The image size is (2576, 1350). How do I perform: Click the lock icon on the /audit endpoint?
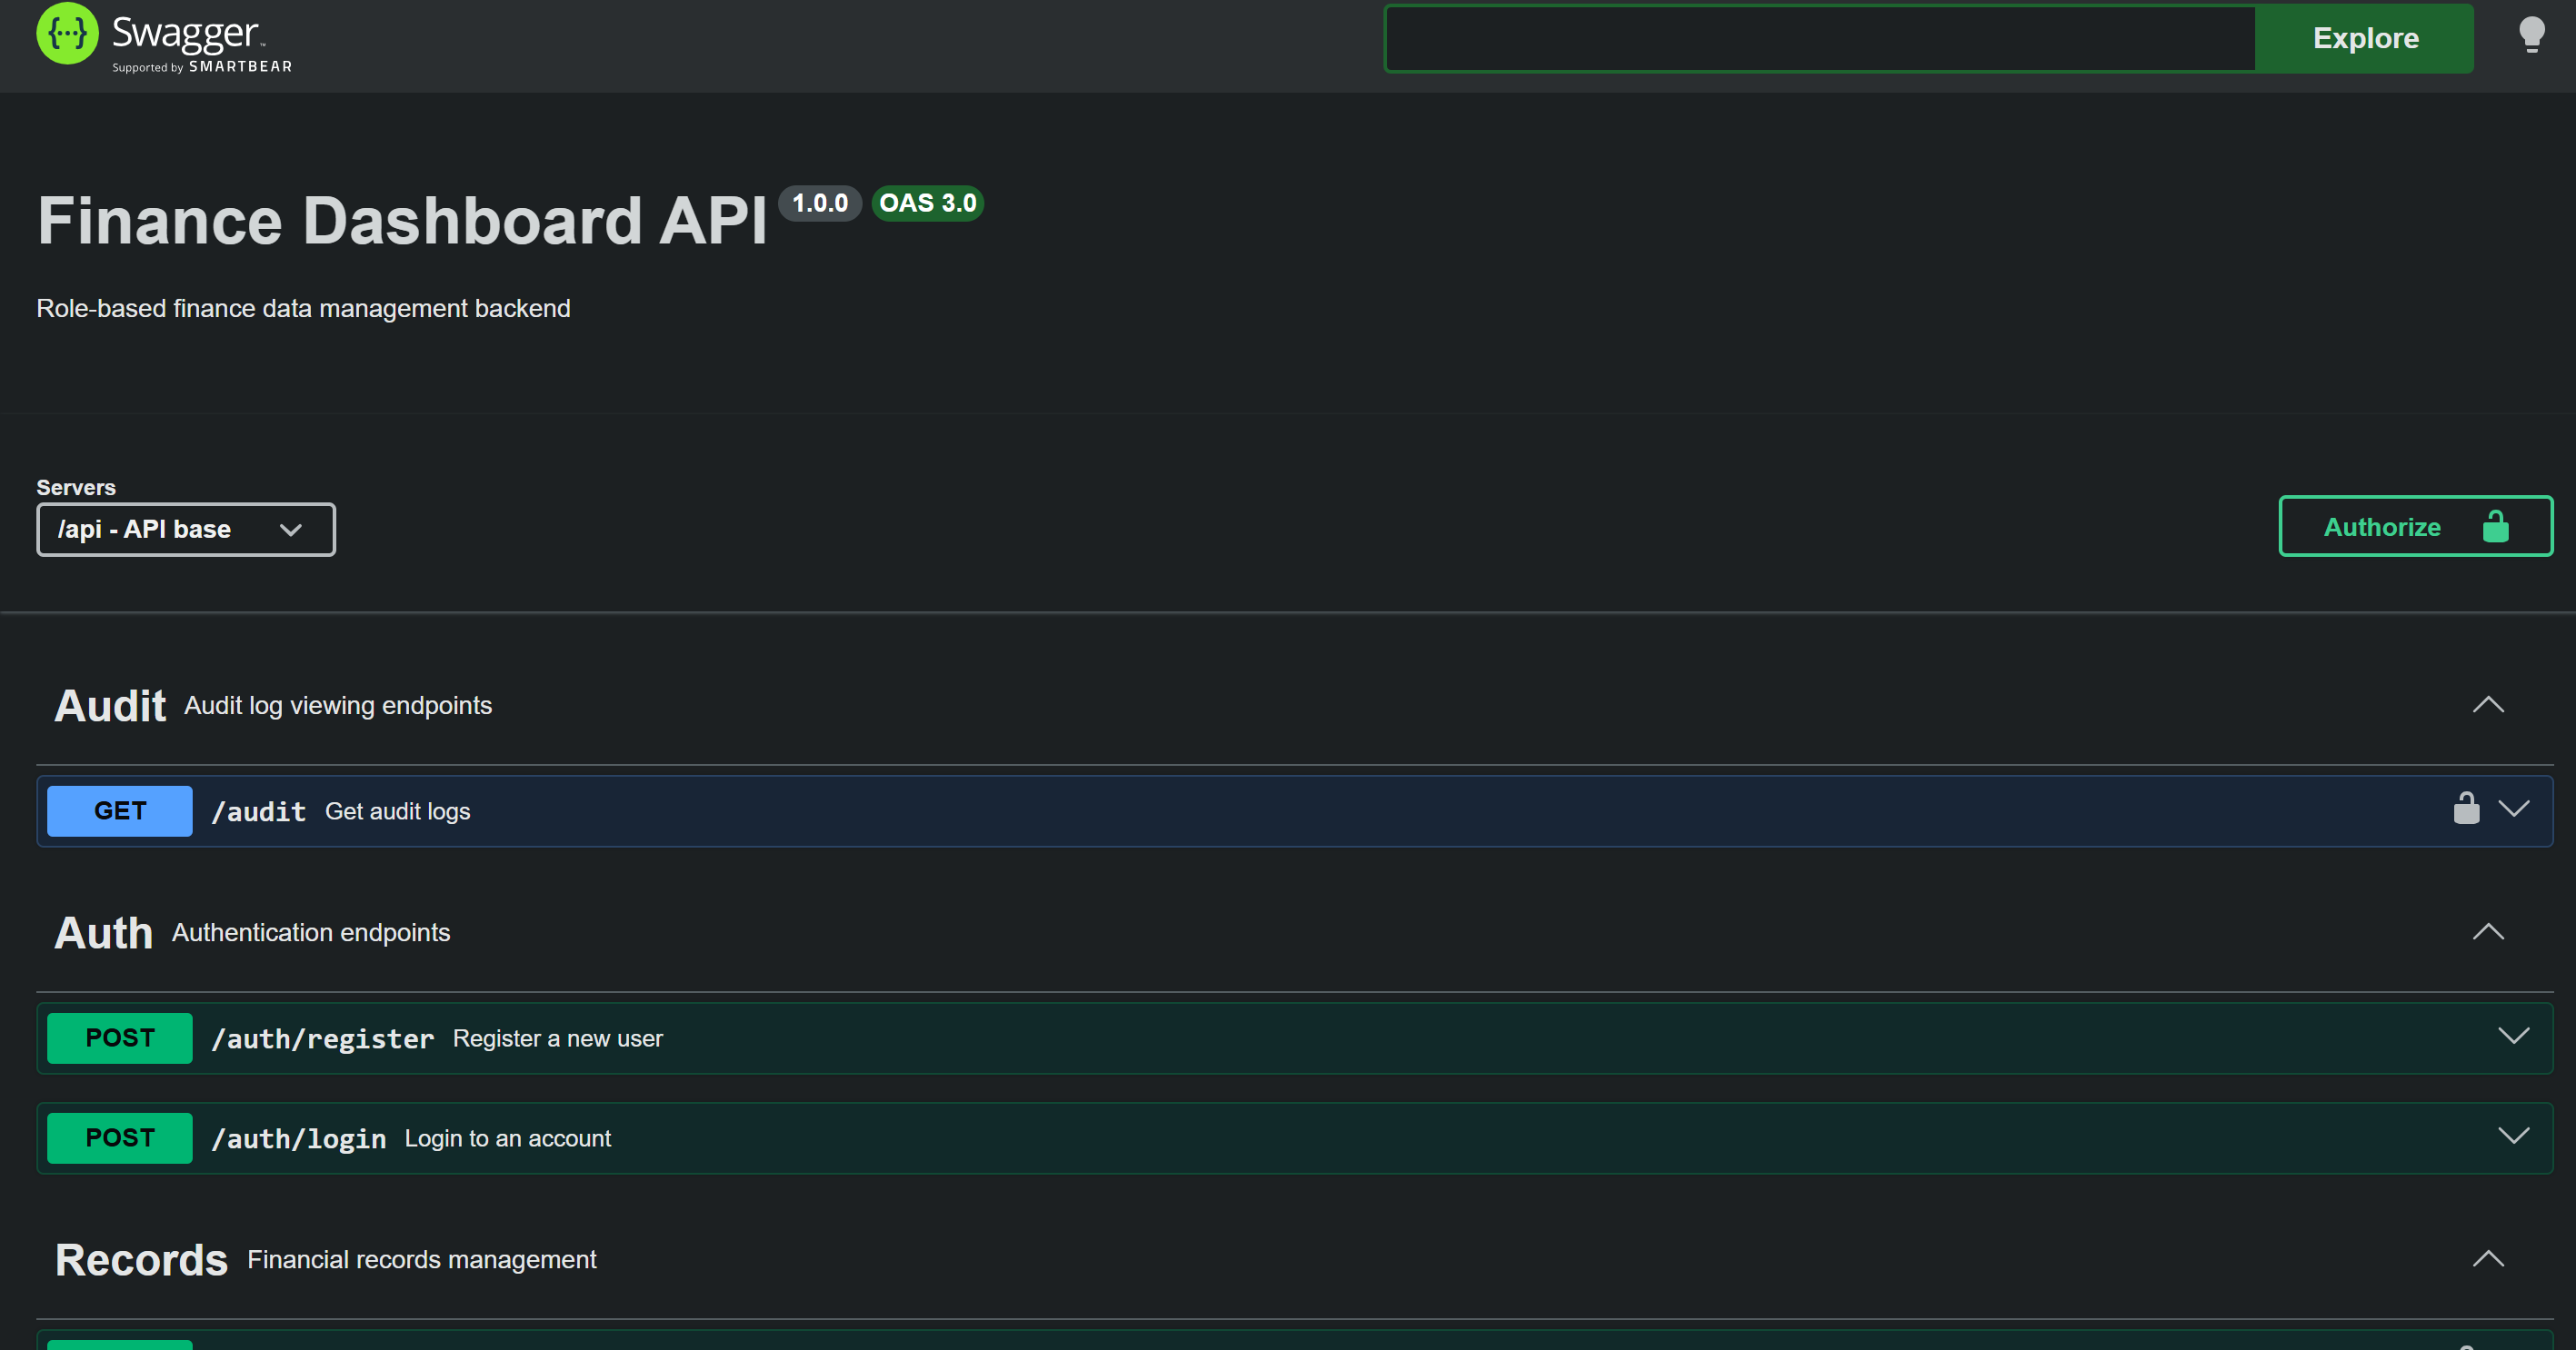click(x=2466, y=809)
